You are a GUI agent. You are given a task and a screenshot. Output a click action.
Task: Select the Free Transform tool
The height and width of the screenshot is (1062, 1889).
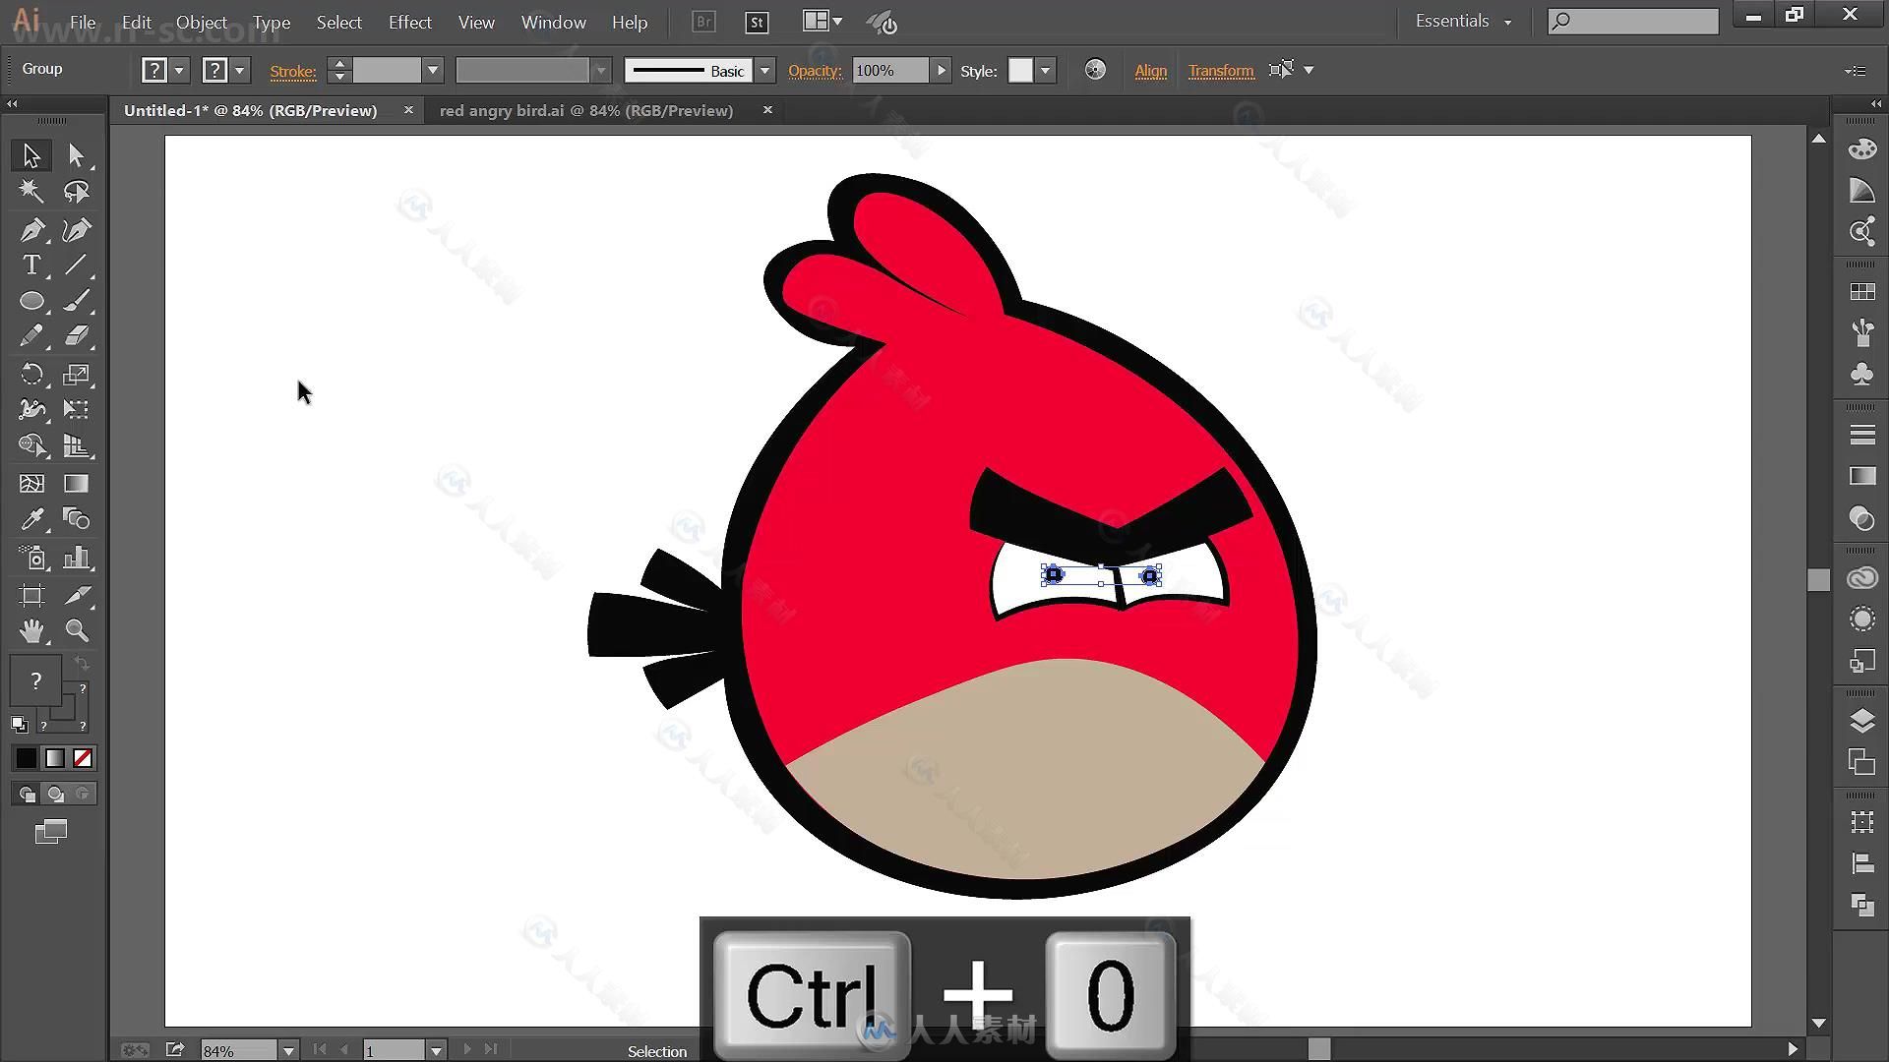point(77,409)
